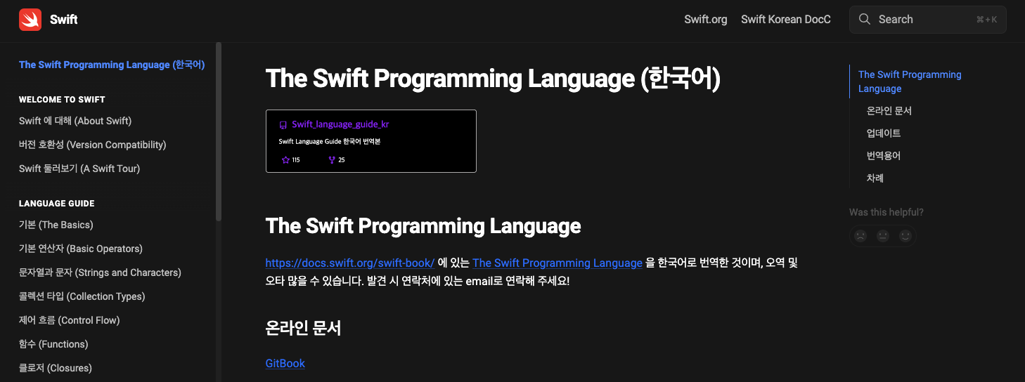Viewport: 1025px width, 382px height.
Task: Open Swift 에 대해 (About Swift)
Action: coord(75,121)
